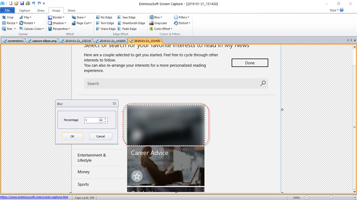Open the Canvas Color picker

[x=31, y=29]
